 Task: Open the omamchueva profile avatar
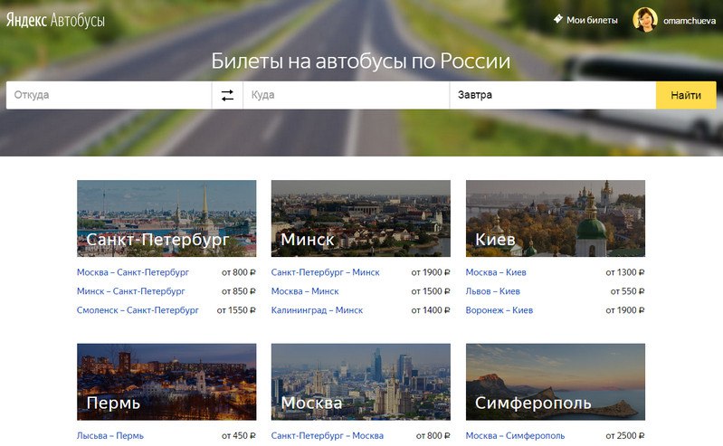coord(644,20)
